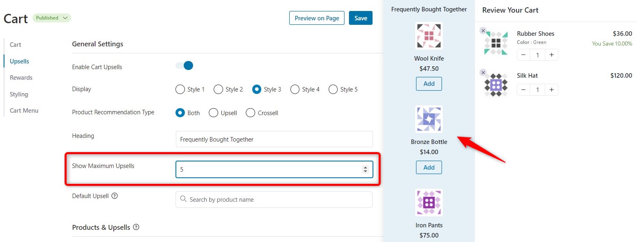Select Style 4 display option

pyautogui.click(x=295, y=89)
